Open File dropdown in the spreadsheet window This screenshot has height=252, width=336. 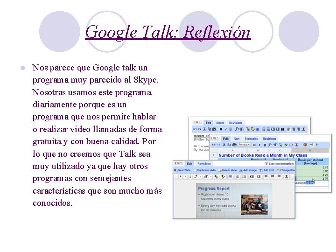coord(215,138)
